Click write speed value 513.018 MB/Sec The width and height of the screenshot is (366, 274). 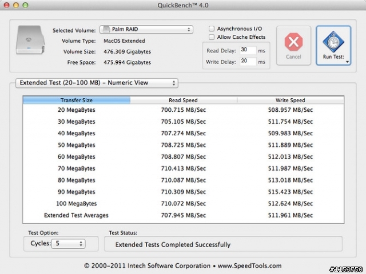click(x=291, y=180)
